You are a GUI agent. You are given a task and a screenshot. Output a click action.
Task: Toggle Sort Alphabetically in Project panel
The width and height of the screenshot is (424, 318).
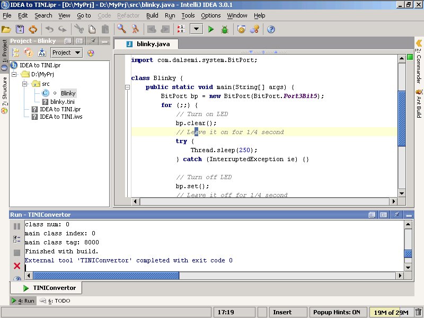[42, 52]
